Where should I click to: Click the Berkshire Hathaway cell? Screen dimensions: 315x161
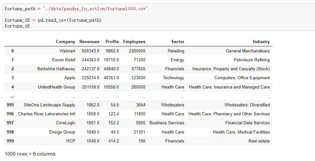56,69
